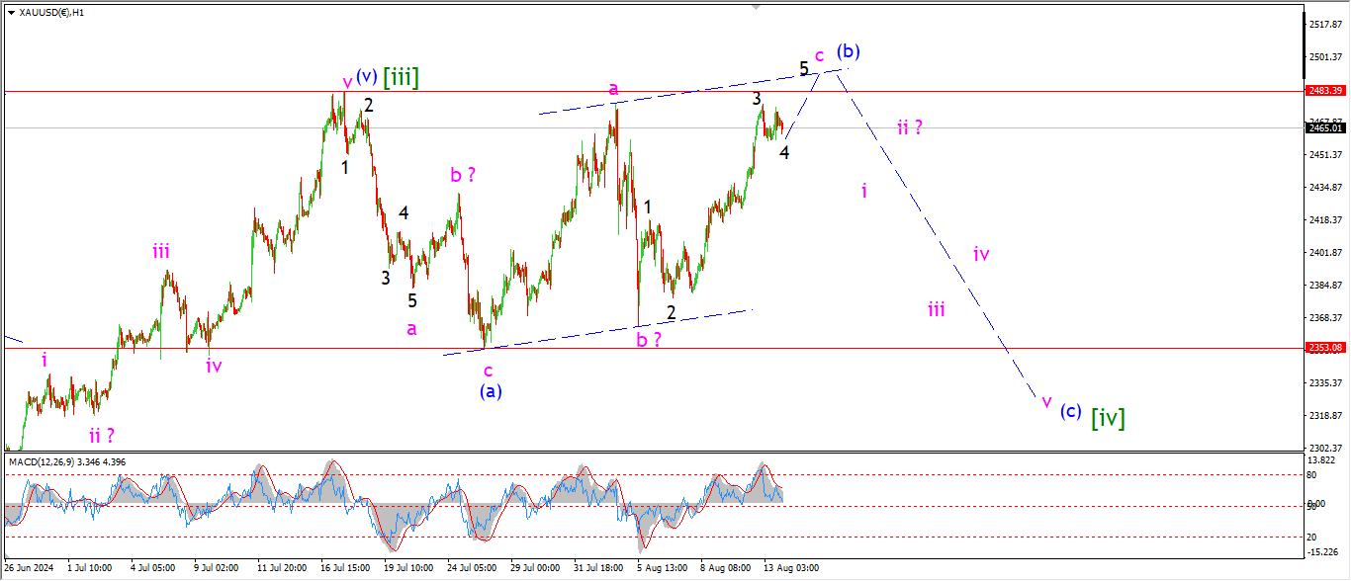
Task: Click the black 2465.01 current price tag
Action: 1324,127
